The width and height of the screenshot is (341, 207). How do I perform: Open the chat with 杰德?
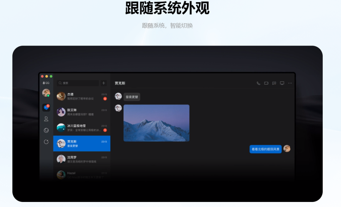click(81, 96)
